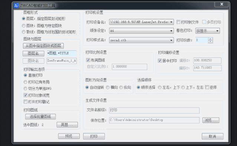237x146 pixels.
Task: Click 选择批量图纸 button
Action: point(40,117)
